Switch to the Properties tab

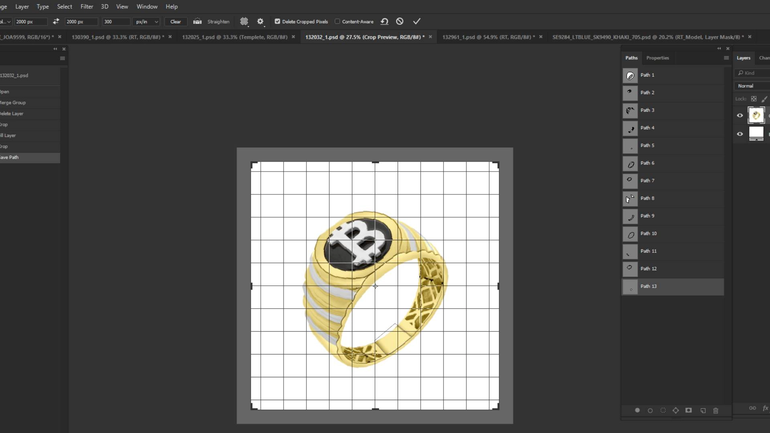point(658,58)
